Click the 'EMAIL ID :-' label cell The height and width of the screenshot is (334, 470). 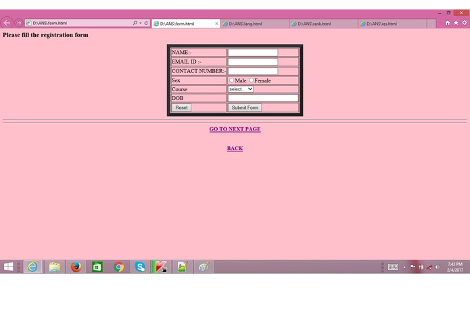(x=198, y=62)
